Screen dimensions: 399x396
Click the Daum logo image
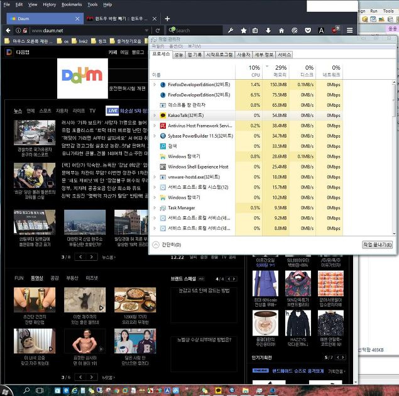(82, 79)
